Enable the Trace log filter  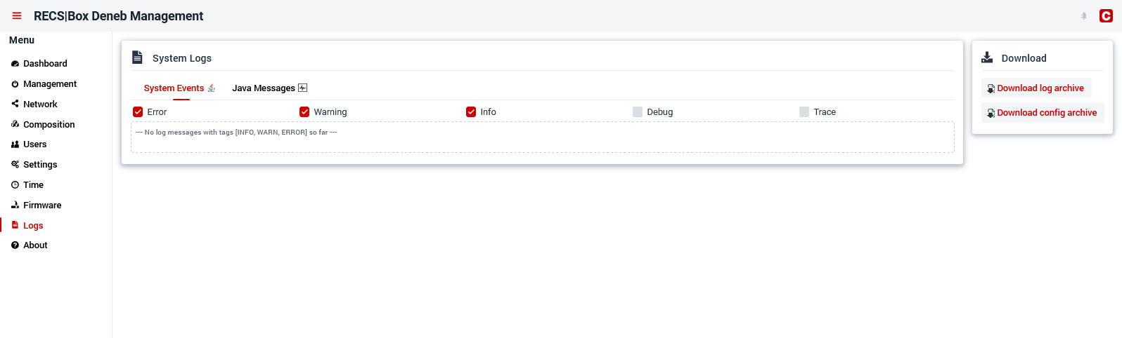tap(804, 111)
